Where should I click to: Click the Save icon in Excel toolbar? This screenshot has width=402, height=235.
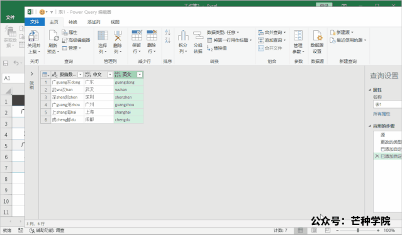coord(6,63)
